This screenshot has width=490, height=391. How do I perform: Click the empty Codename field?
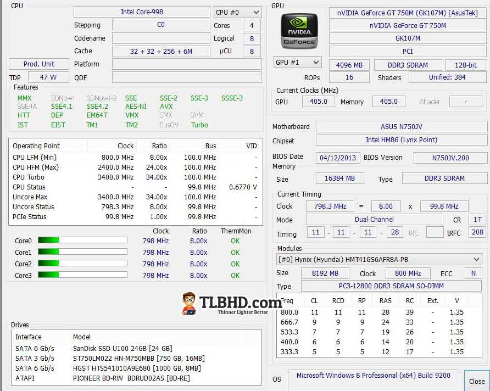click(161, 38)
